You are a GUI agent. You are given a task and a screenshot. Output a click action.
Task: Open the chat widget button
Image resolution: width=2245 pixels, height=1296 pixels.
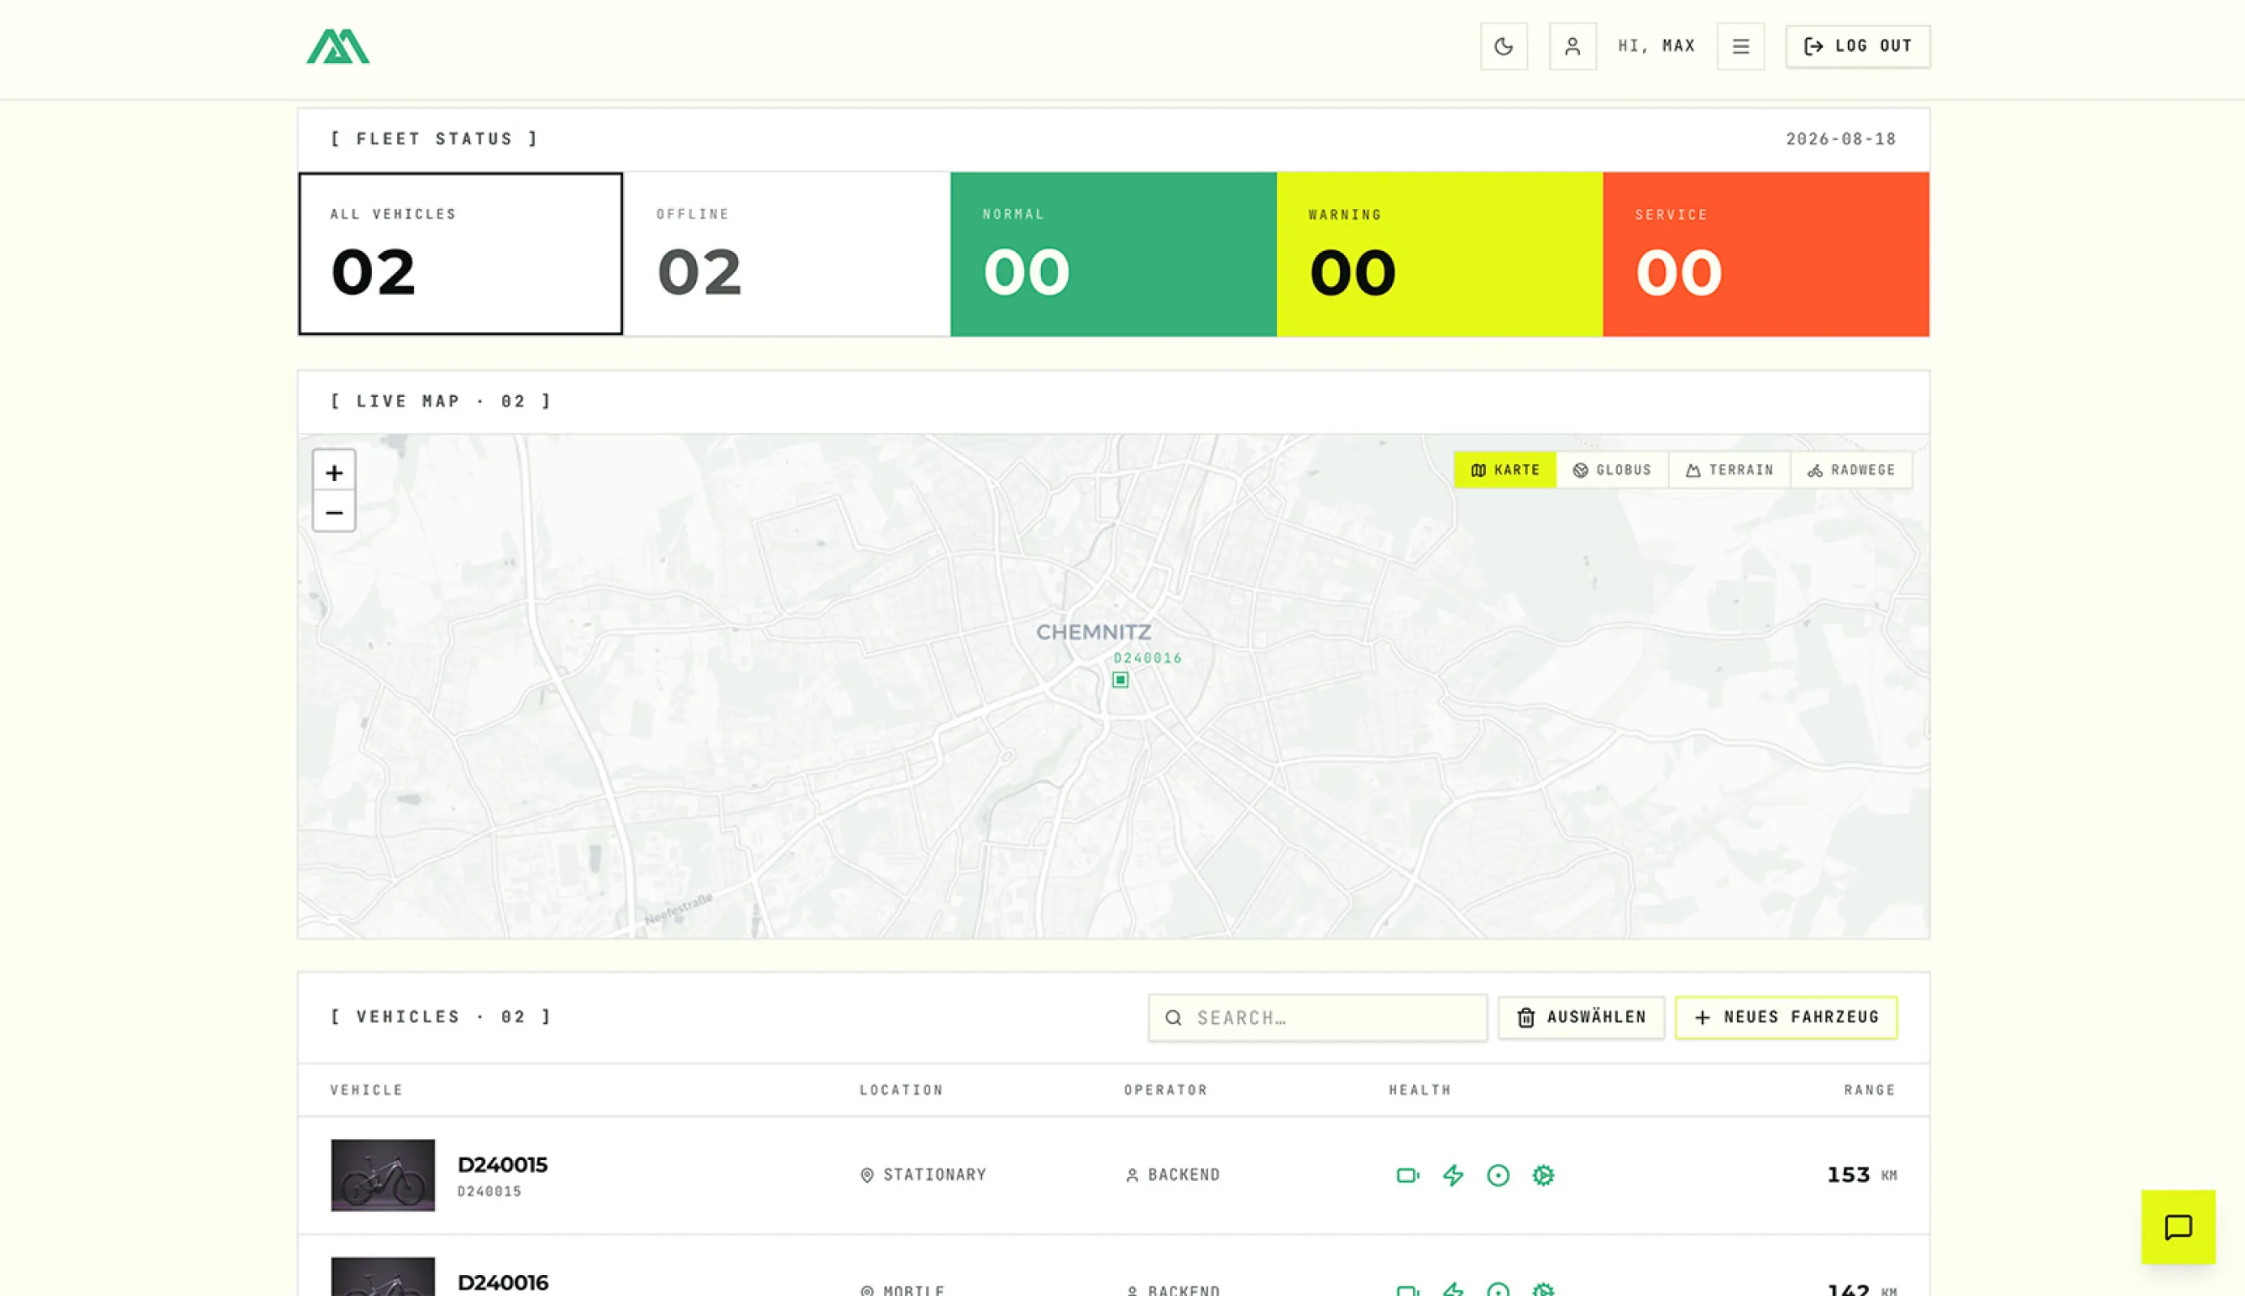[2177, 1226]
